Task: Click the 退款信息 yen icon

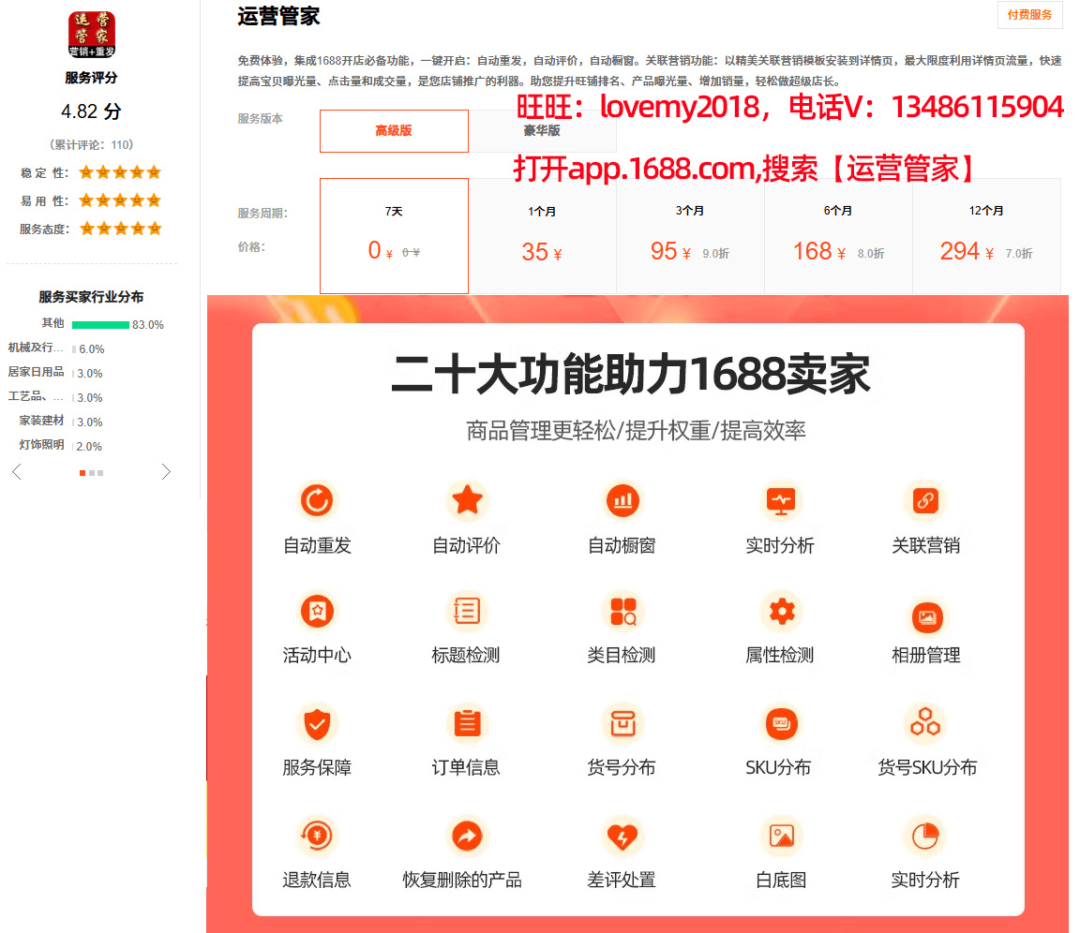Action: click(317, 836)
